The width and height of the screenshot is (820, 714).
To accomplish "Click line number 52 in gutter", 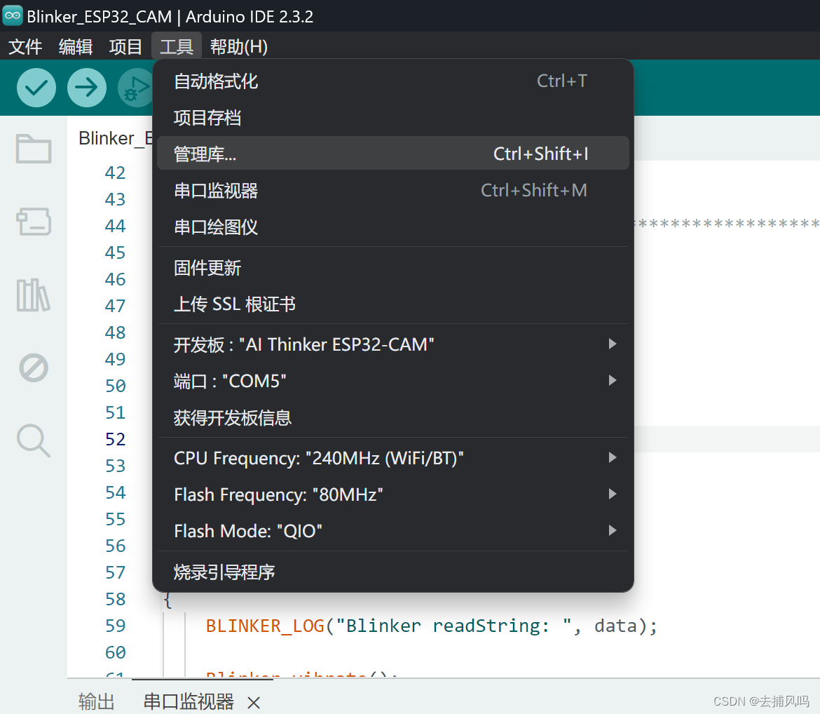I will click(115, 439).
